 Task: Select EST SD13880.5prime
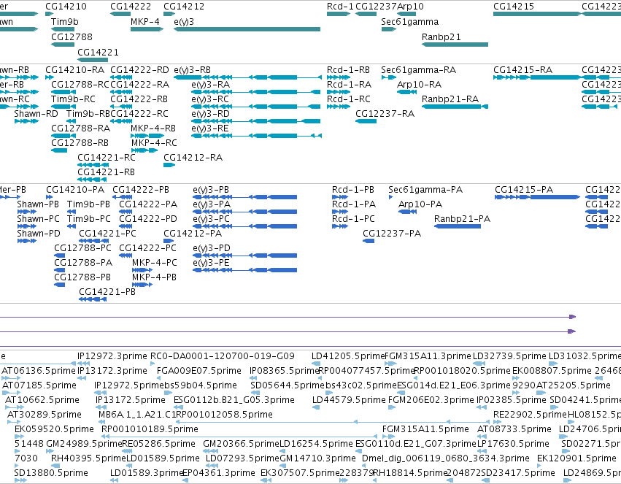click(51, 473)
